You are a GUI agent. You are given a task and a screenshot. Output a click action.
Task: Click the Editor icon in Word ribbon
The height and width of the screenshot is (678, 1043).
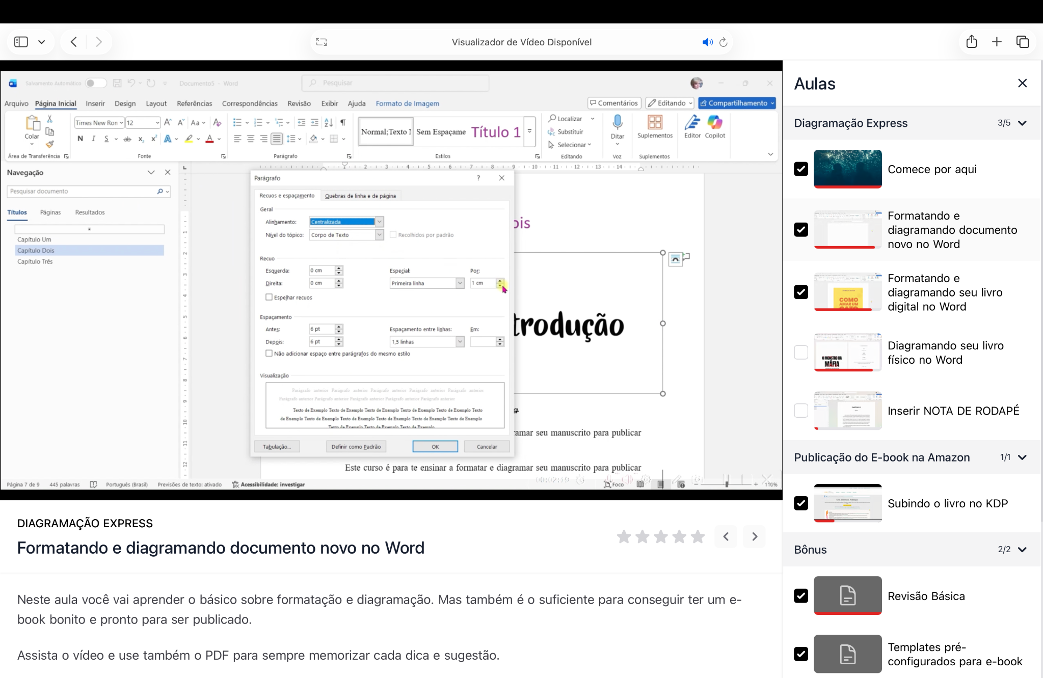pos(692,122)
